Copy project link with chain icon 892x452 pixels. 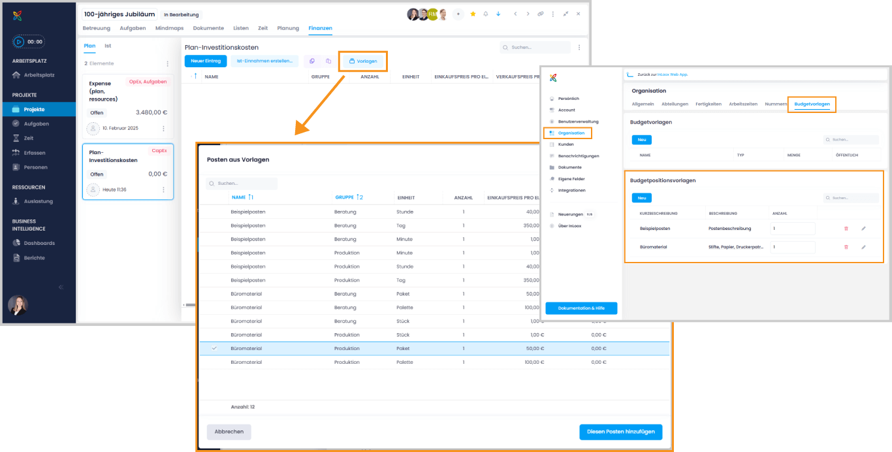point(540,14)
